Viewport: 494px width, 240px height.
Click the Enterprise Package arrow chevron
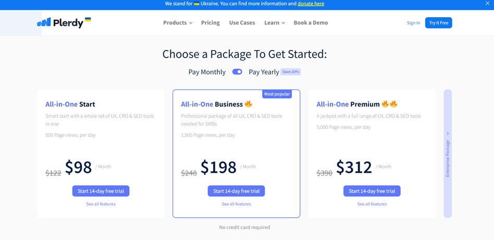click(x=448, y=134)
